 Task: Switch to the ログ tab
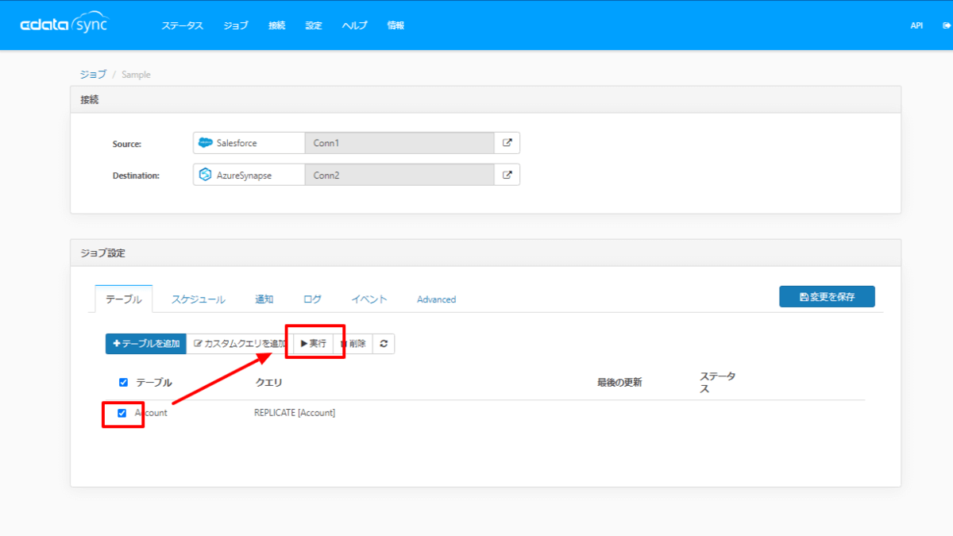[312, 299]
